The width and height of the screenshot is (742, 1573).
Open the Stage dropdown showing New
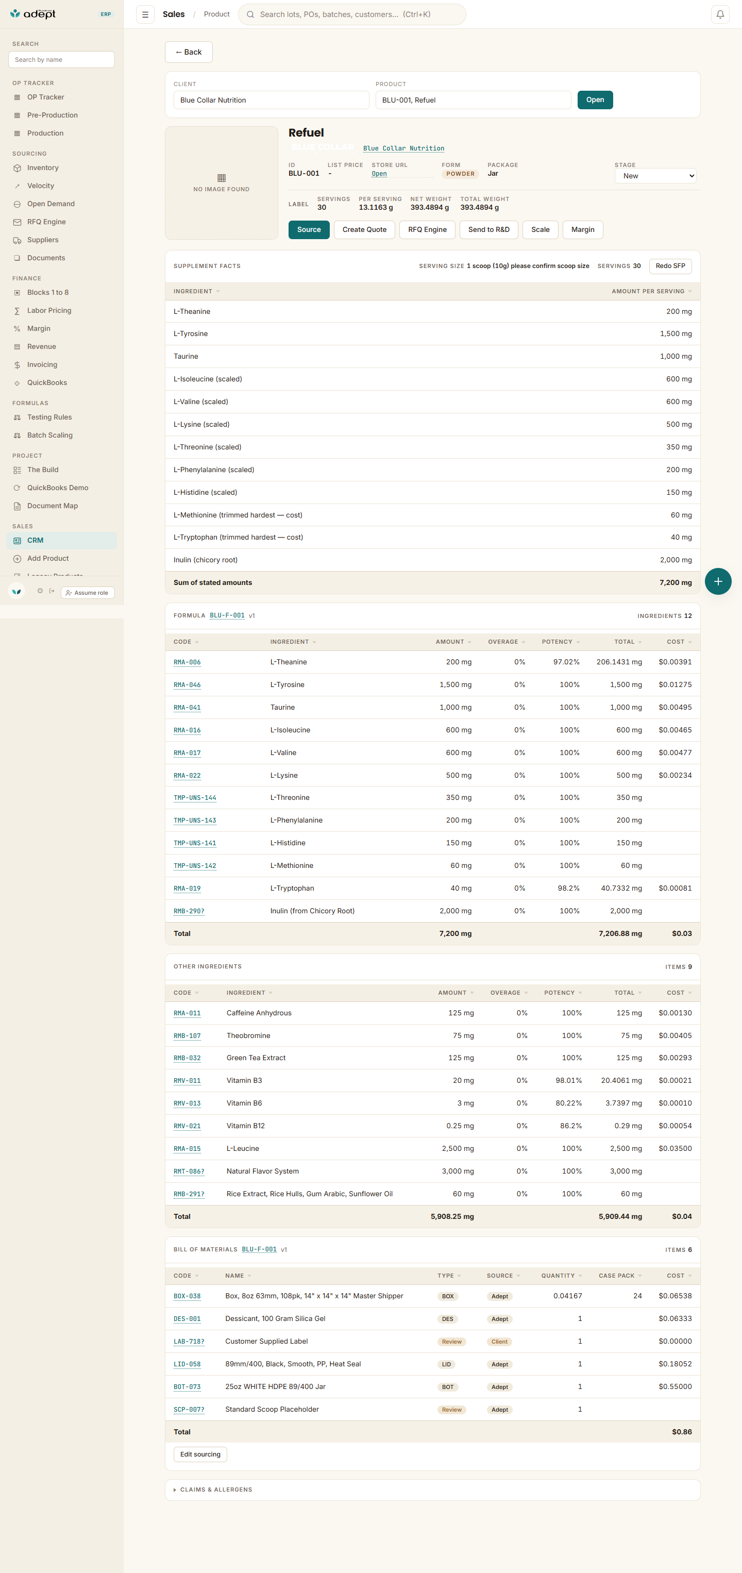click(x=655, y=176)
